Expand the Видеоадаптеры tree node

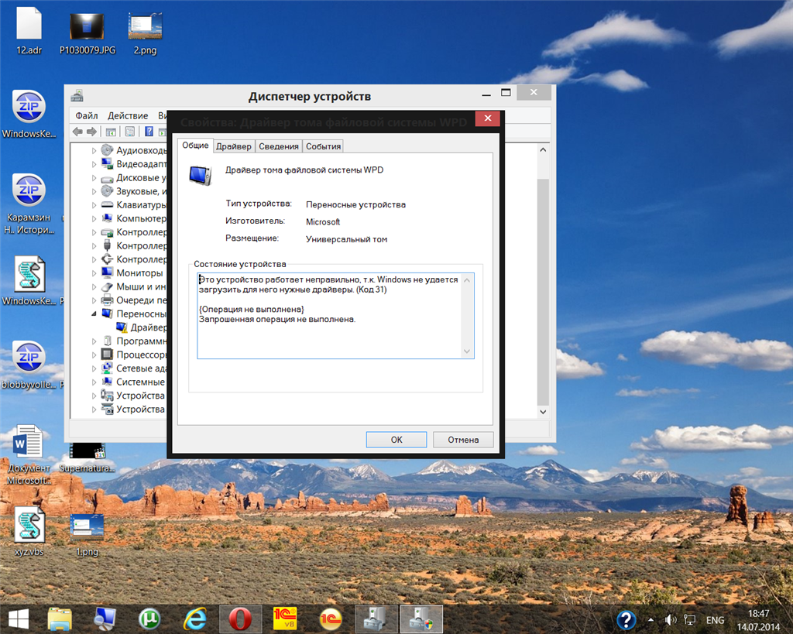pos(94,164)
